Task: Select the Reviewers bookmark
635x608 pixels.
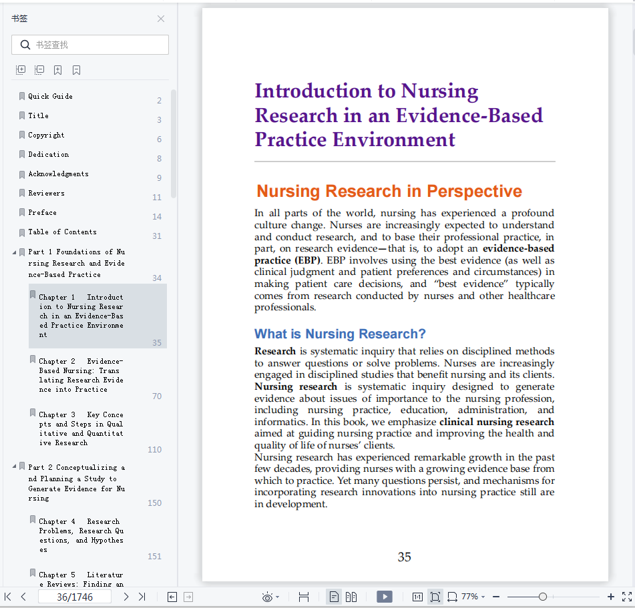Action: 46,194
